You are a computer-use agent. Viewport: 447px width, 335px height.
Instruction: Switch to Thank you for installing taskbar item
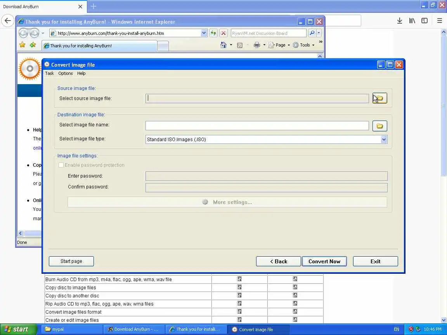pyautogui.click(x=196, y=329)
